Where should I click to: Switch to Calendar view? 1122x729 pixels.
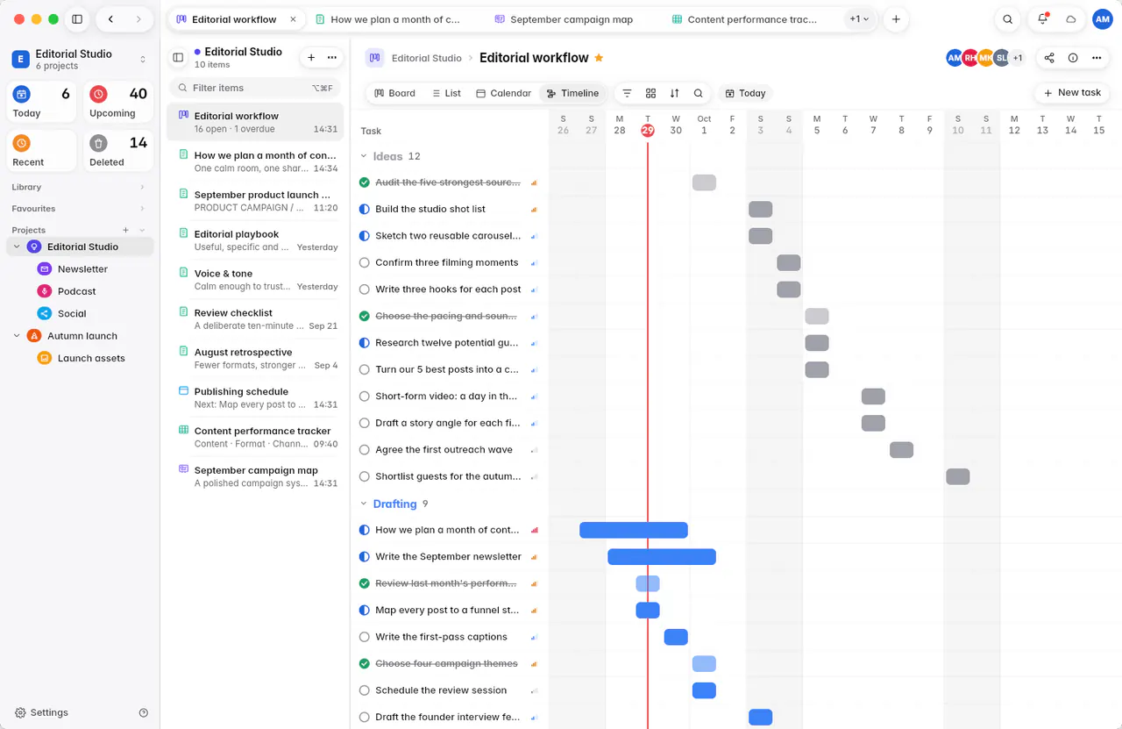coord(504,93)
